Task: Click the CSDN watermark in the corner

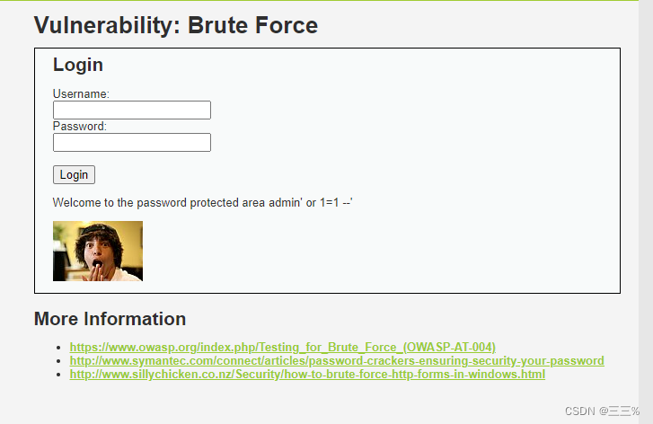Action: point(596,411)
